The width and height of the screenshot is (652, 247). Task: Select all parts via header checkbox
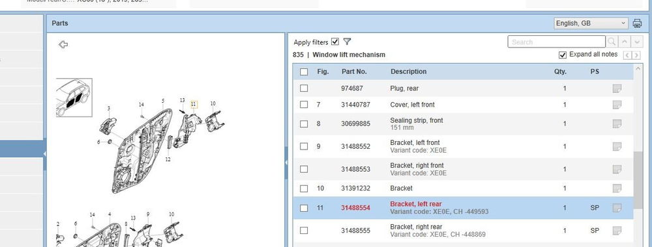coord(304,71)
